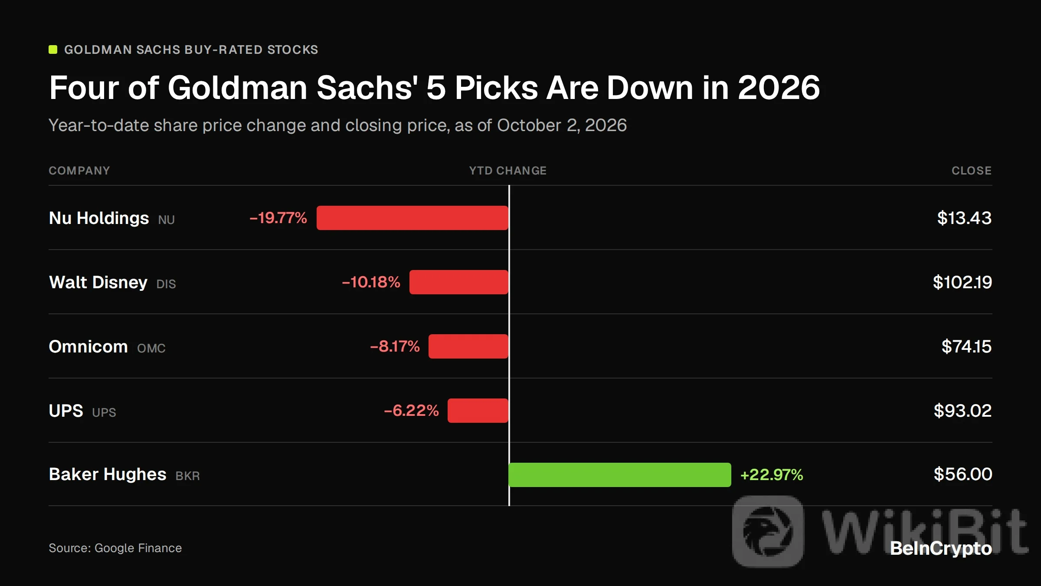
Task: Select the CLOSE column header
Action: pos(972,171)
